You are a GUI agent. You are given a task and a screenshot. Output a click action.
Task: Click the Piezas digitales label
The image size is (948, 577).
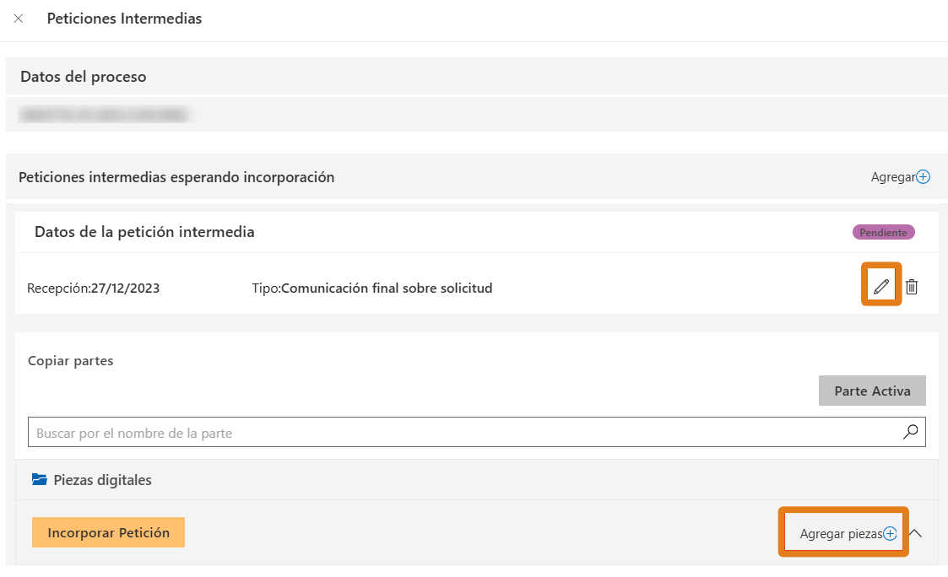click(102, 480)
